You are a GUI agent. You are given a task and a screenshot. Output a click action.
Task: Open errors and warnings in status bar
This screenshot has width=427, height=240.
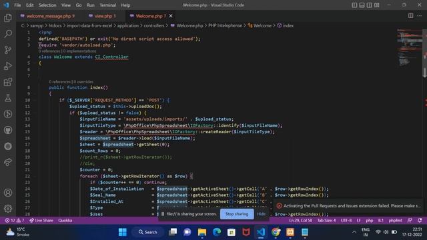15,221
